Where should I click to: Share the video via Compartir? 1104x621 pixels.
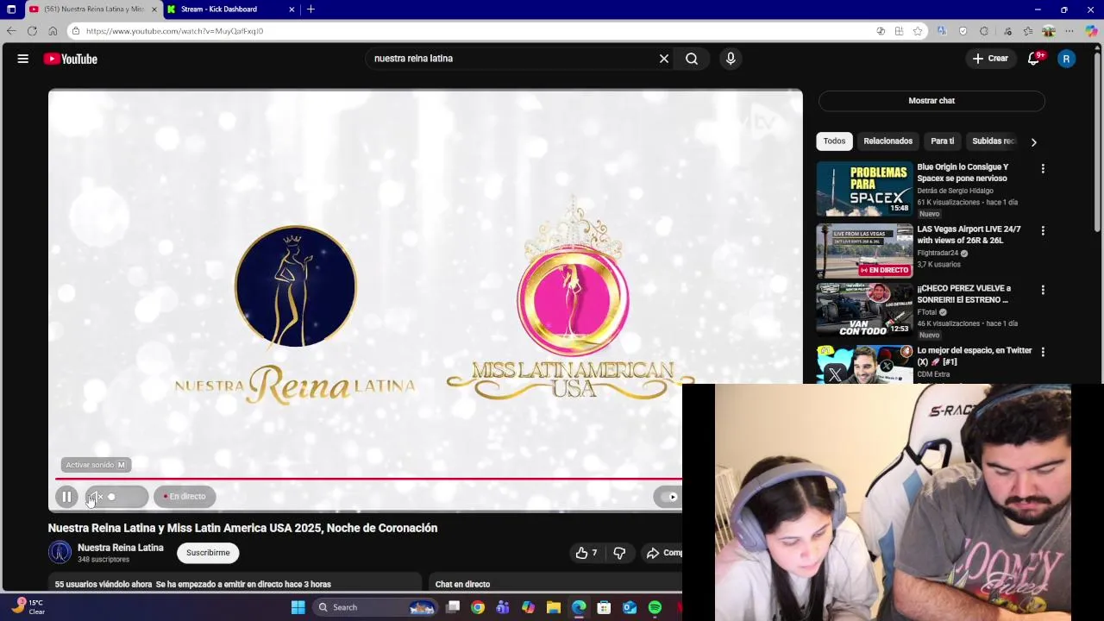pos(664,553)
